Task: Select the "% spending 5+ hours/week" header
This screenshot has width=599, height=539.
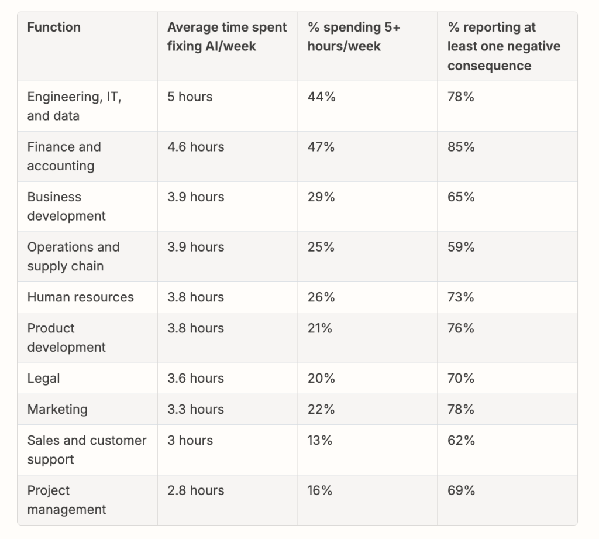Action: click(353, 36)
